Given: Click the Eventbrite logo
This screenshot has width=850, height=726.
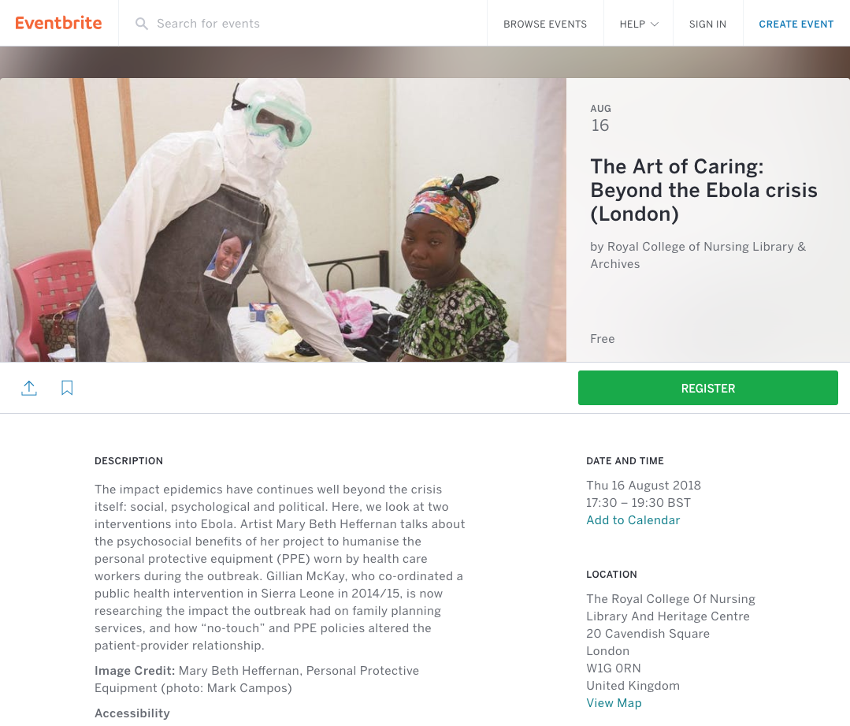Looking at the screenshot, I should (59, 23).
